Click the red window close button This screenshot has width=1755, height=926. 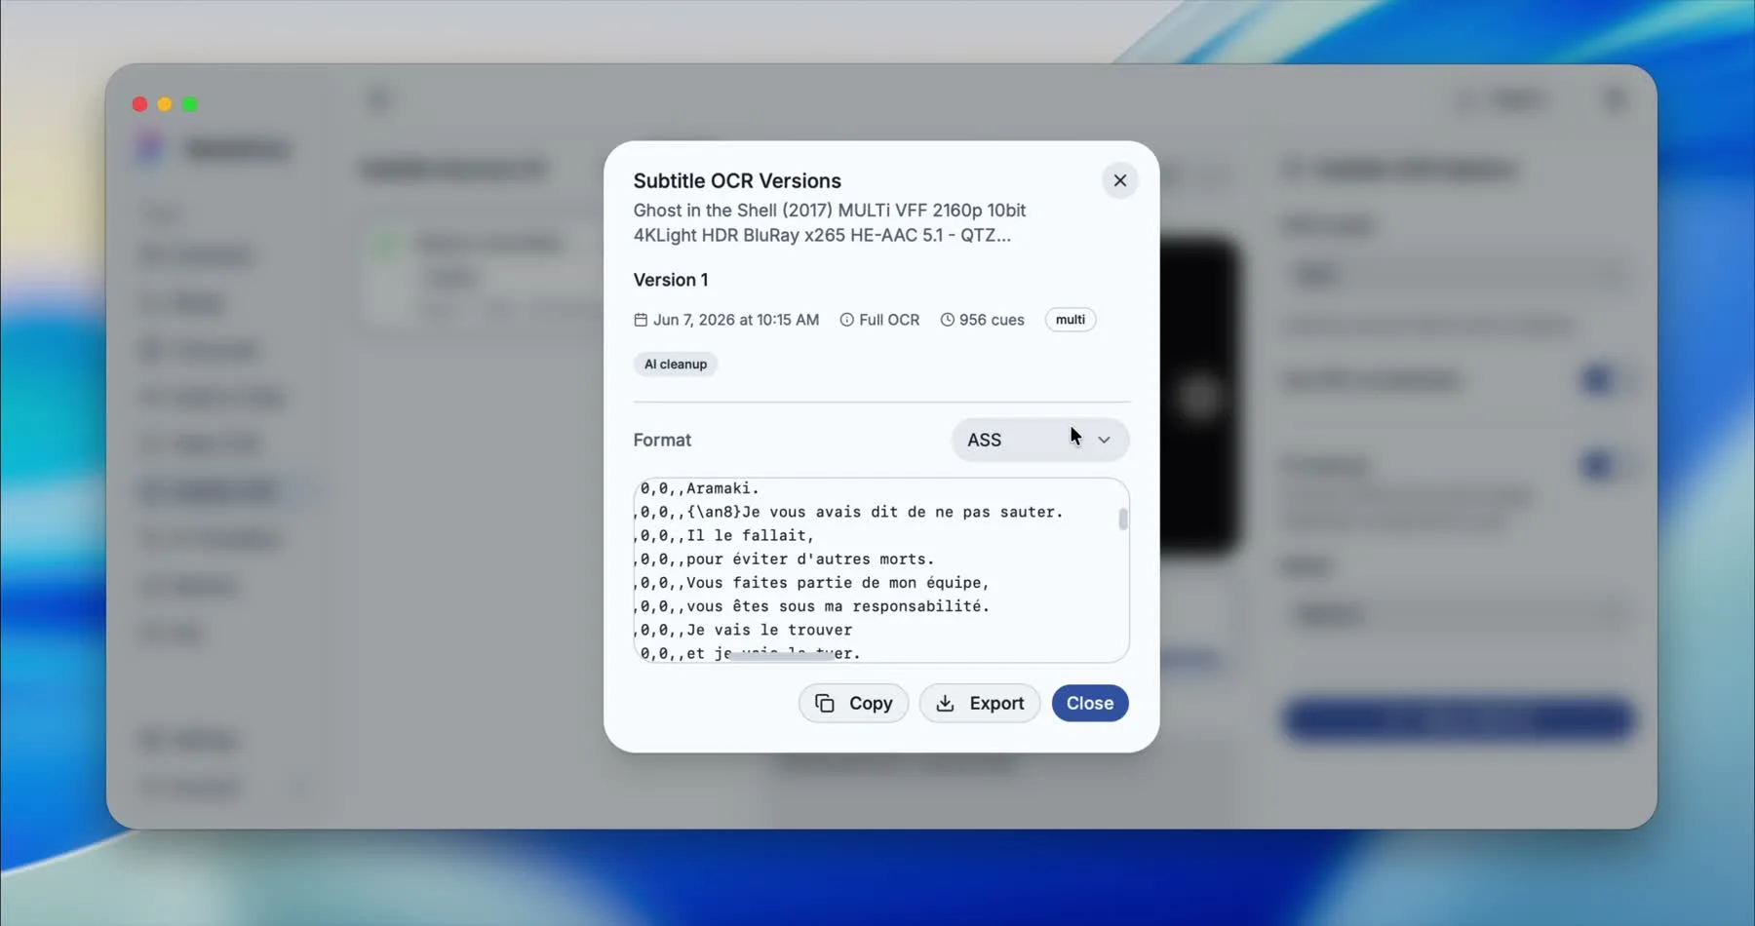pyautogui.click(x=139, y=104)
